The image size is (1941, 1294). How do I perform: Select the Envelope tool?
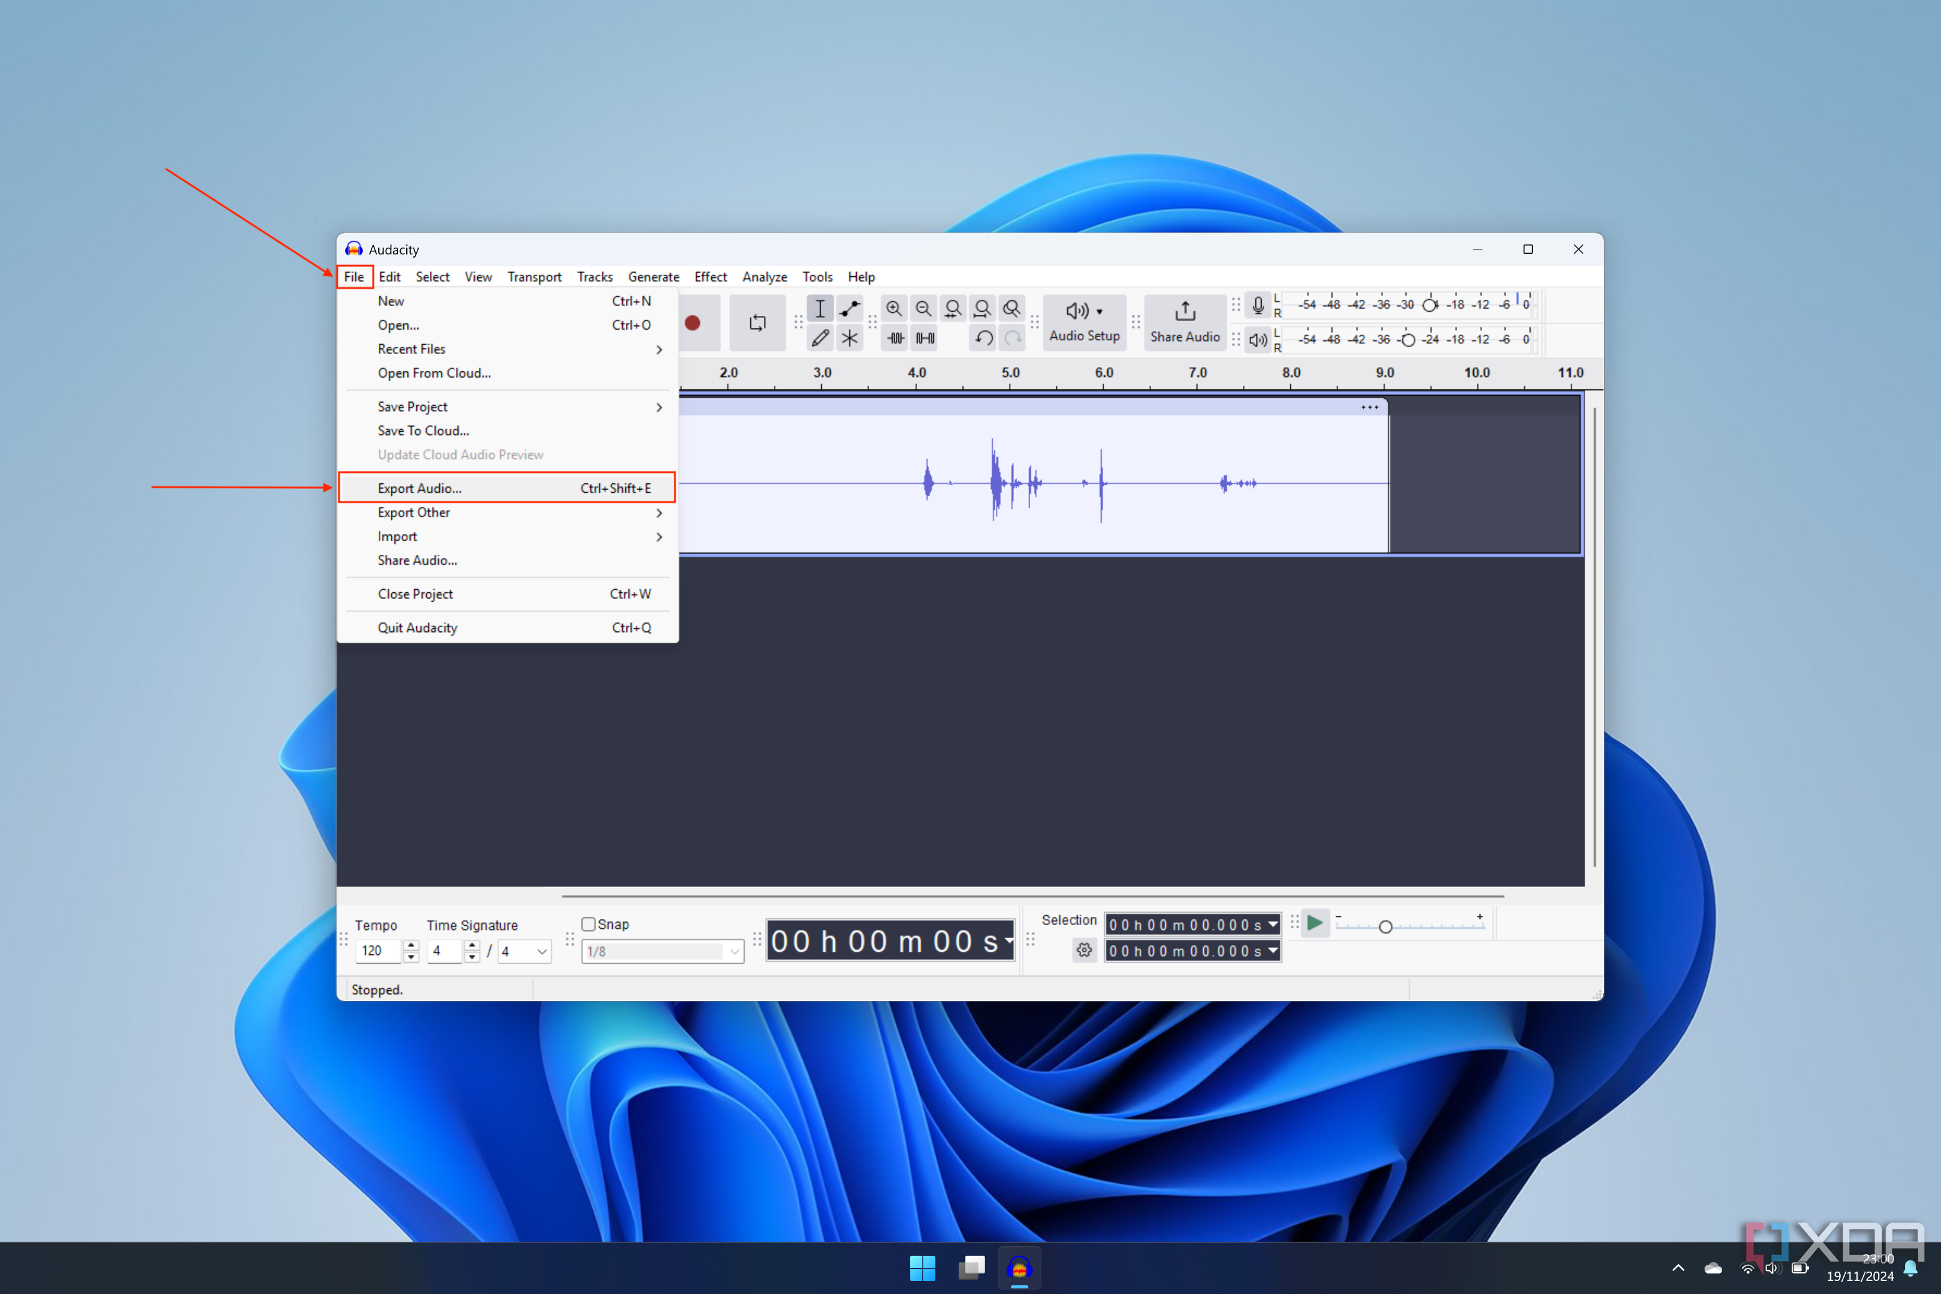[x=849, y=309]
